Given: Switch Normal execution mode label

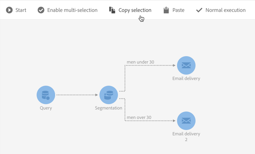Looking at the screenshot, I should coord(225,10).
